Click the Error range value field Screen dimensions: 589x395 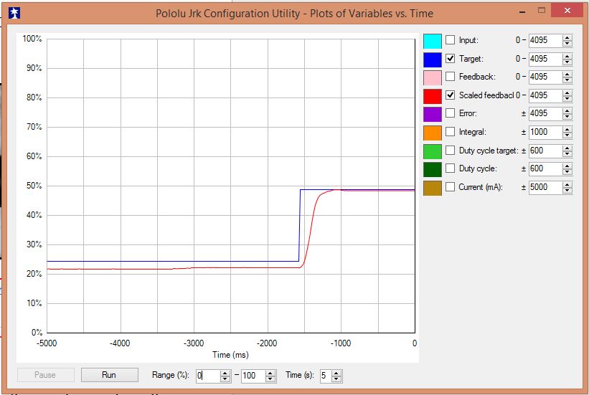pyautogui.click(x=545, y=113)
